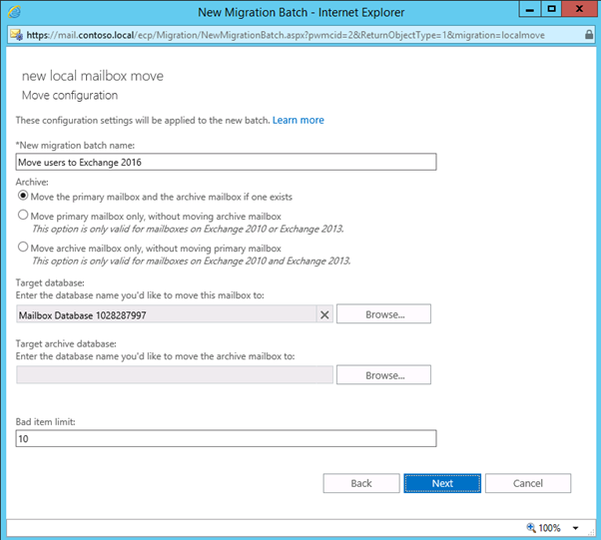Open the zoom level dropdown arrow

click(x=575, y=528)
